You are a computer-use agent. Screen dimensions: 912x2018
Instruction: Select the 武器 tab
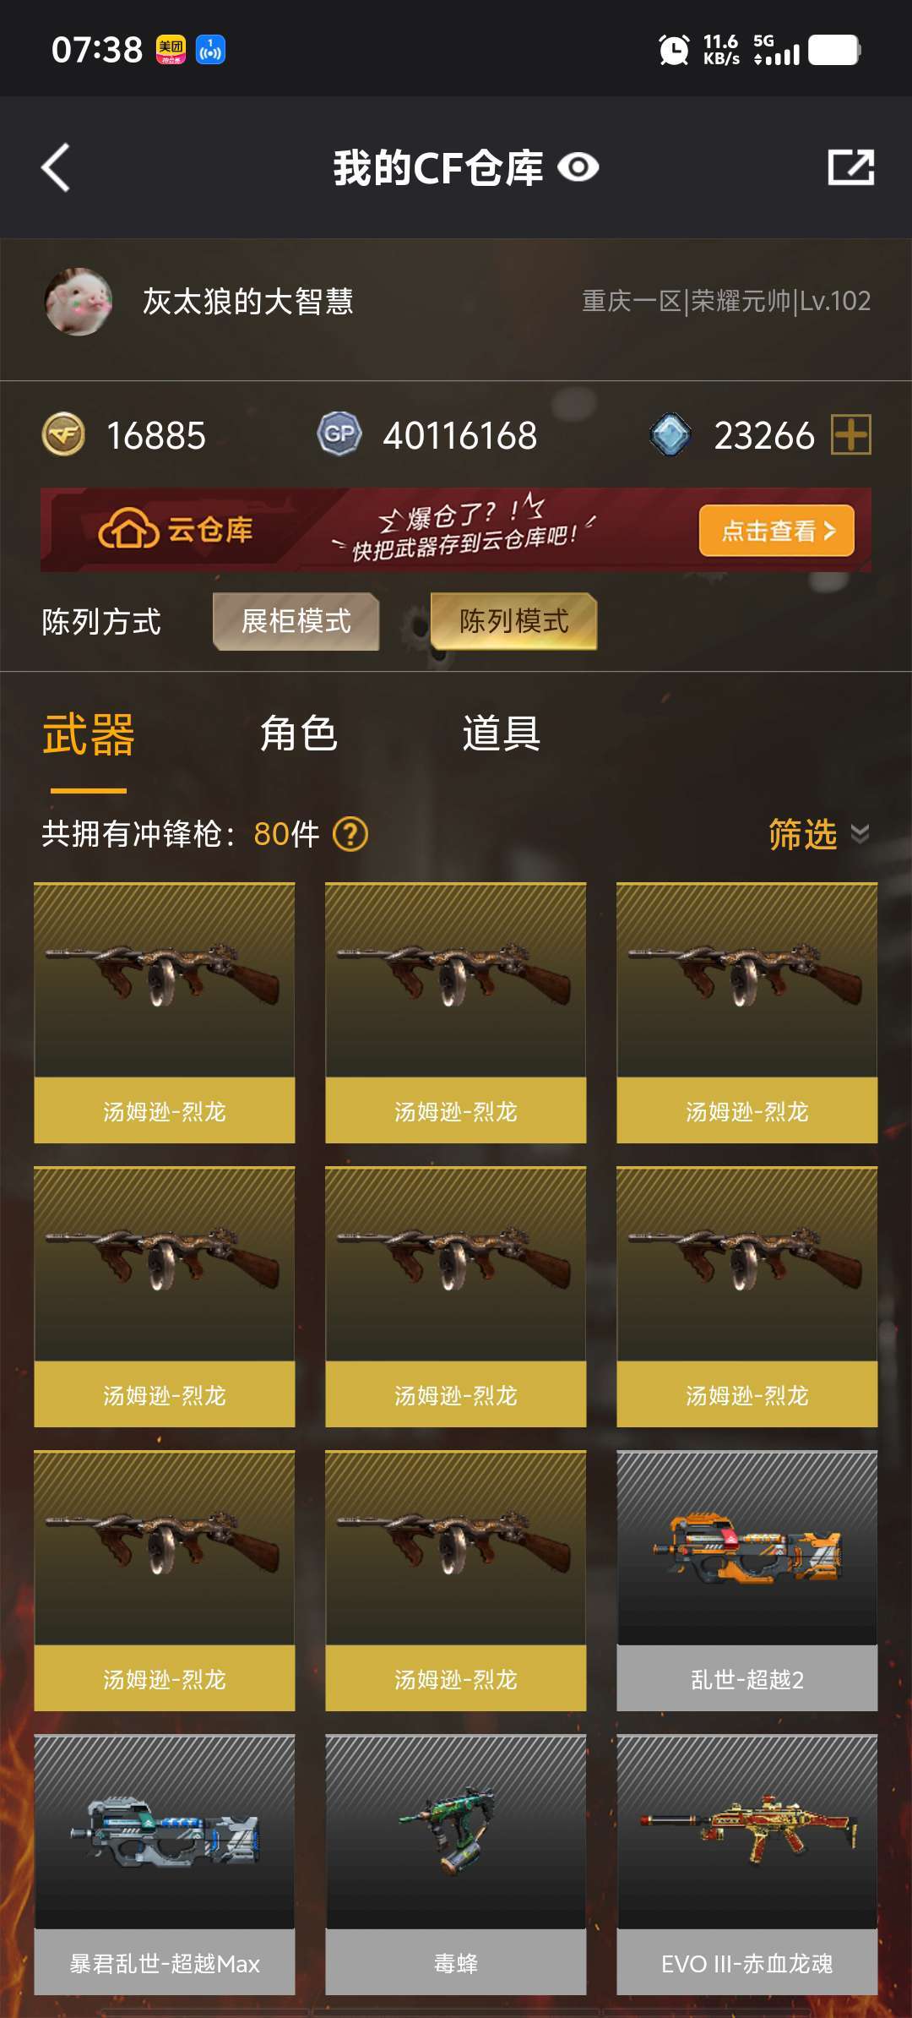89,734
